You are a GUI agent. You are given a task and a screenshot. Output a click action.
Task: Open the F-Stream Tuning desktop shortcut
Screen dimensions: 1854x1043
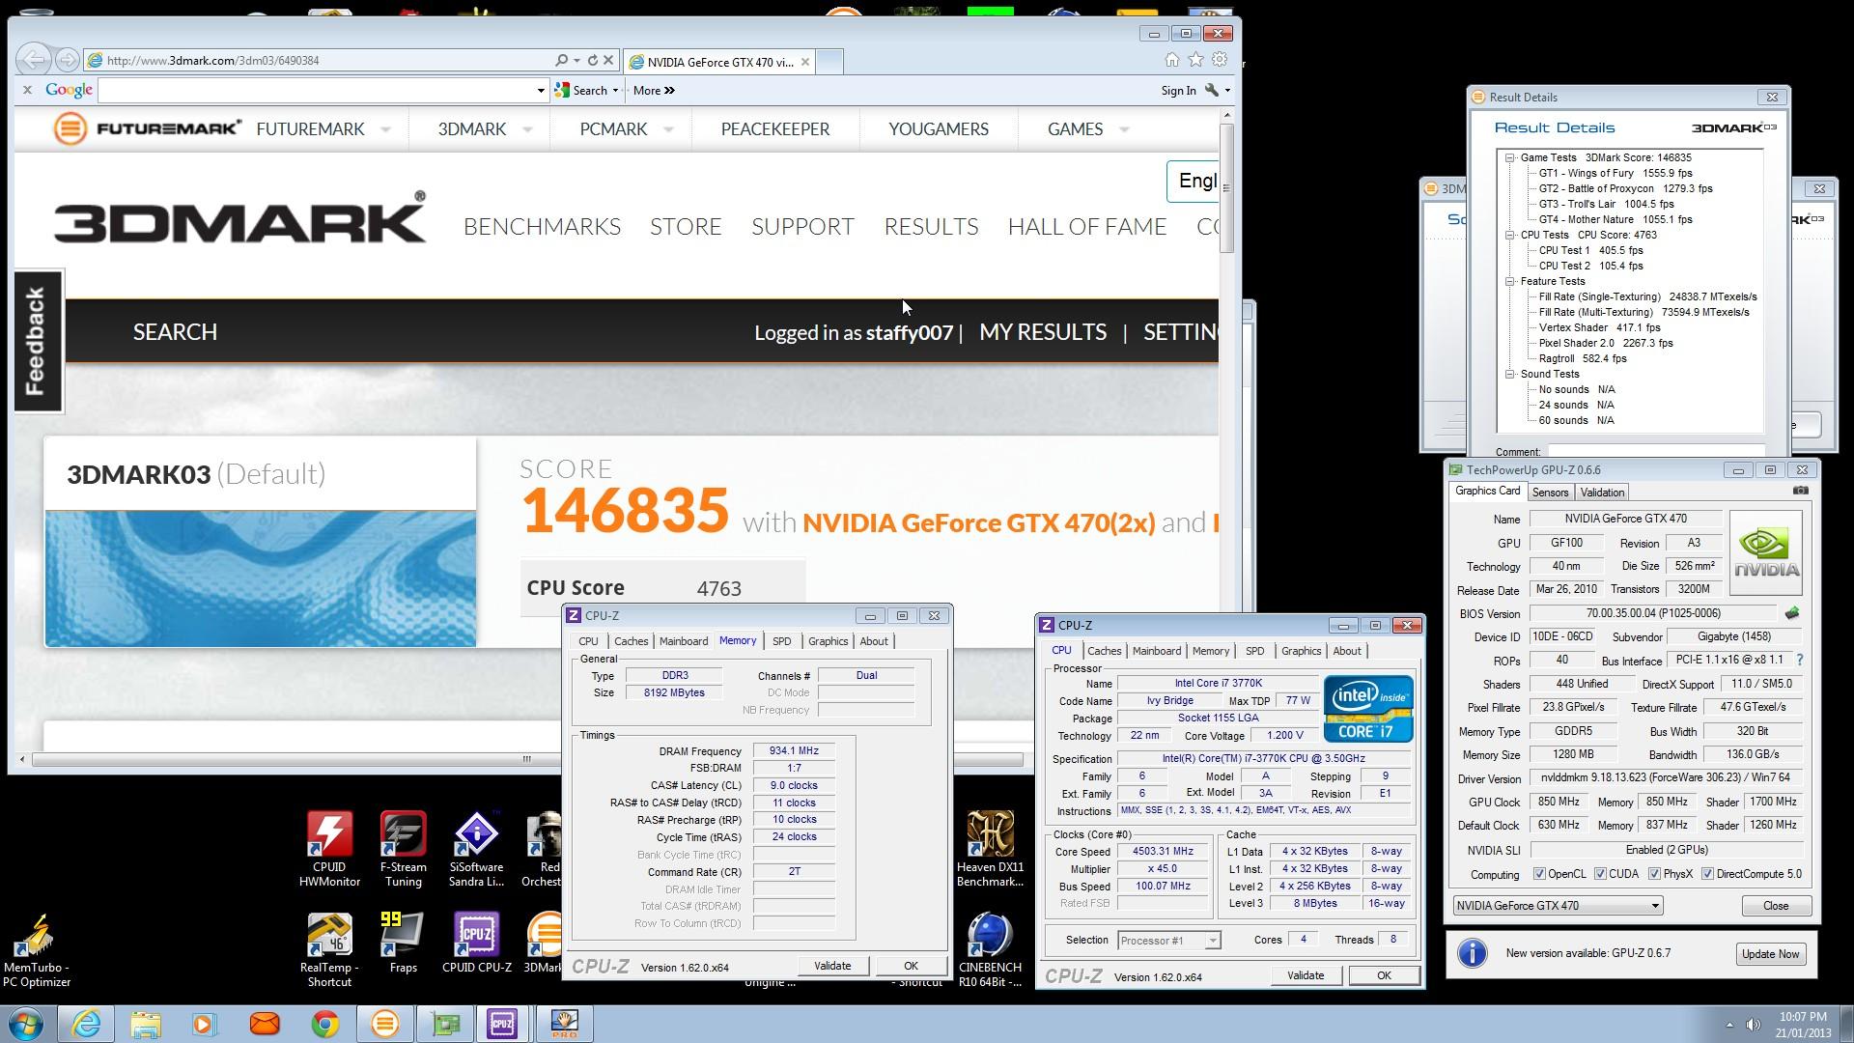(x=403, y=848)
